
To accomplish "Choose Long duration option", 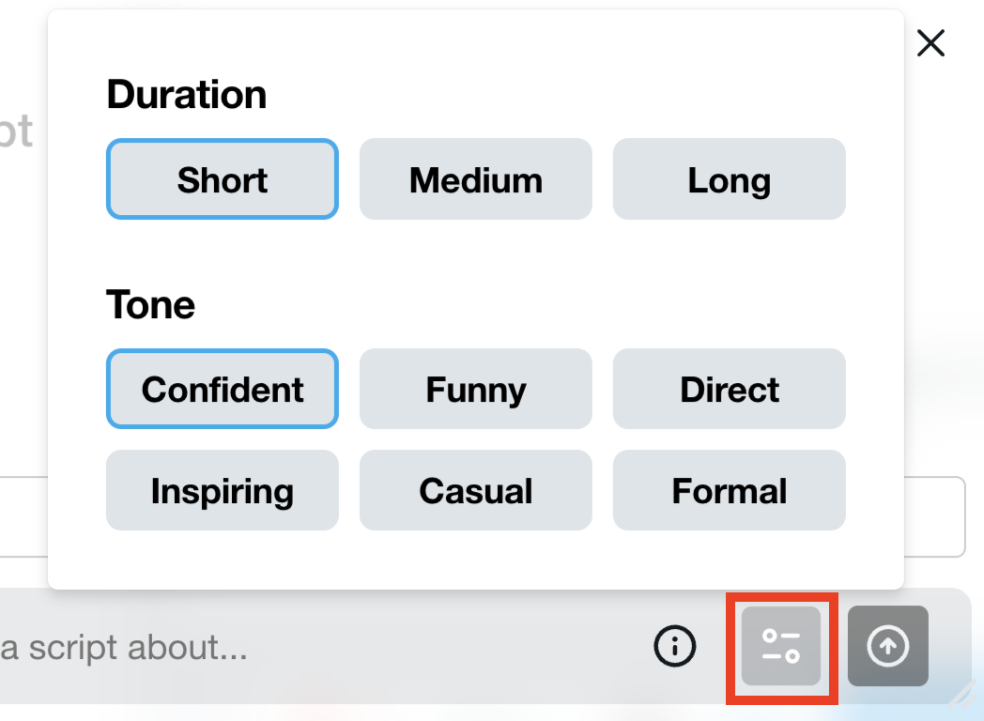I will 730,179.
